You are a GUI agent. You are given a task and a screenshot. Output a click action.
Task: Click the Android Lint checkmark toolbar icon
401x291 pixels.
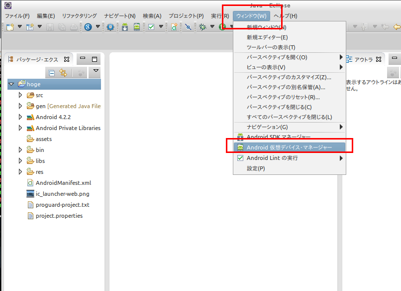pyautogui.click(x=151, y=26)
